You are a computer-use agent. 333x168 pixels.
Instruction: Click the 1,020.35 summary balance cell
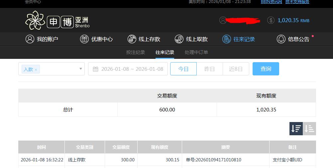266,110
